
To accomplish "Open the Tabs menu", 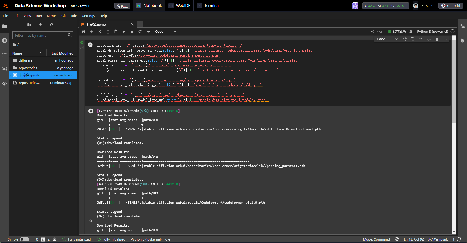I will pyautogui.click(x=74, y=16).
